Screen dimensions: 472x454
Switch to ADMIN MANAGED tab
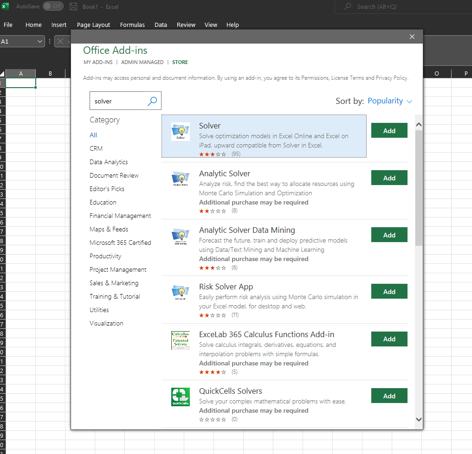[142, 62]
